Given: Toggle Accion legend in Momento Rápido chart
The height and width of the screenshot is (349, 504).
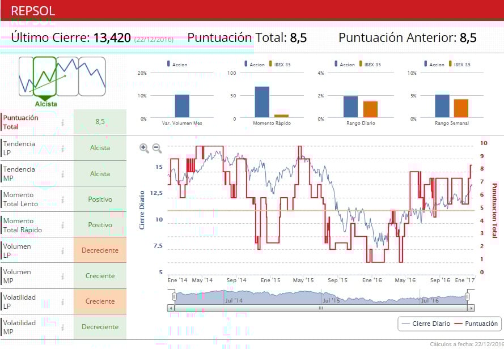Looking at the screenshot, I should (x=254, y=64).
